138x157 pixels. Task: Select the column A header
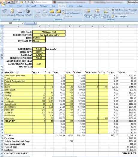[18, 26]
